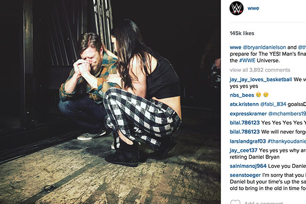
Task: Click the @fabi_834 mention
Action: (x=273, y=104)
